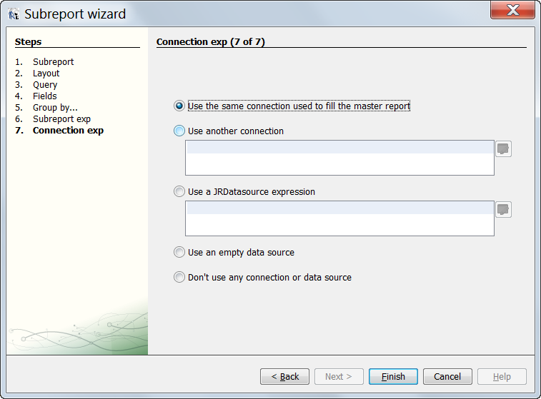Viewport: 541px width, 399px height.
Task: Click the 'Connection exp' step label
Action: 68,131
